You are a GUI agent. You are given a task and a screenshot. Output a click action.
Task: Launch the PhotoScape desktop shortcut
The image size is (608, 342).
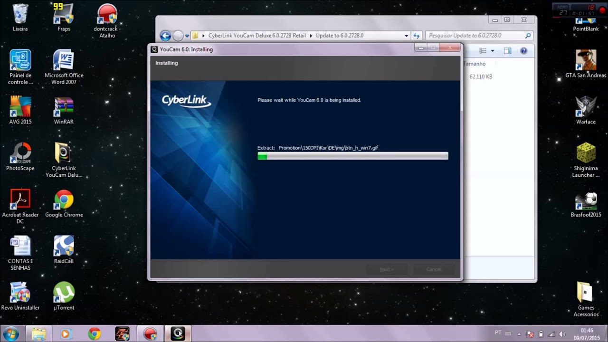point(20,157)
